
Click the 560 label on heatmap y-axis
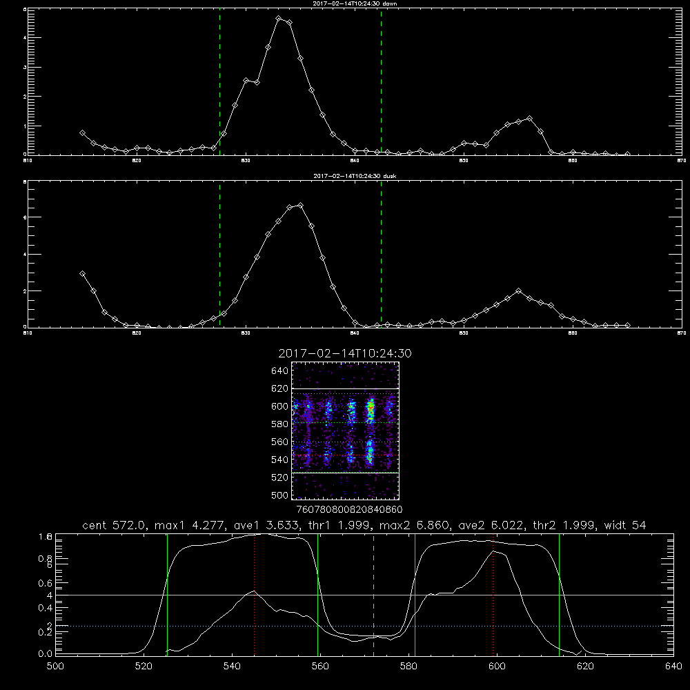coord(279,442)
